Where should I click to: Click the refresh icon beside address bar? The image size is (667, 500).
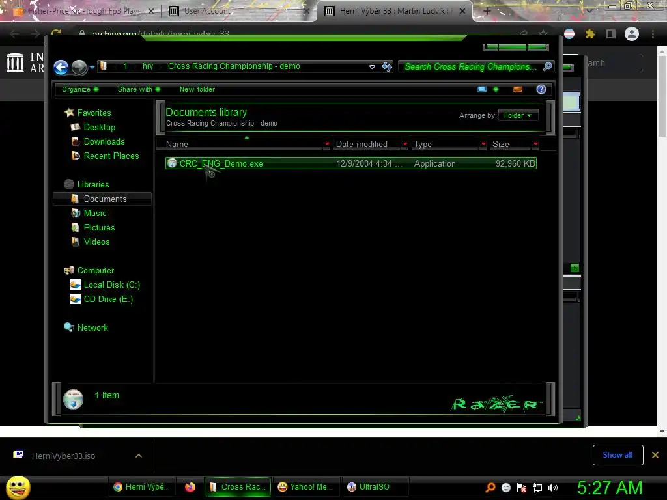click(387, 66)
